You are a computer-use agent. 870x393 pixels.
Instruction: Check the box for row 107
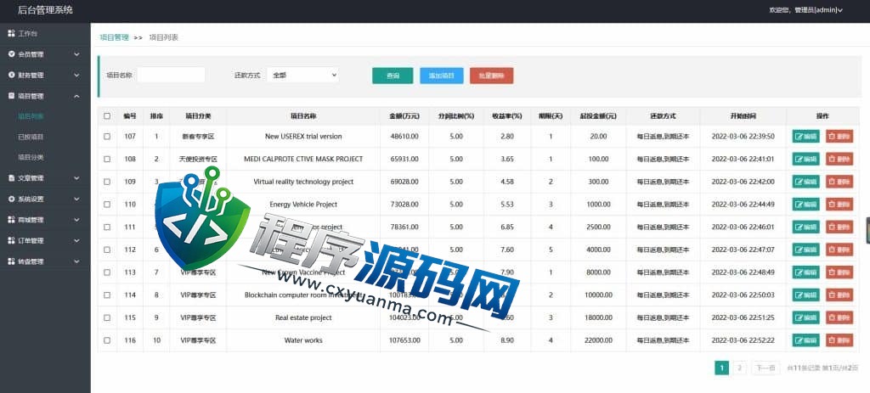[107, 137]
